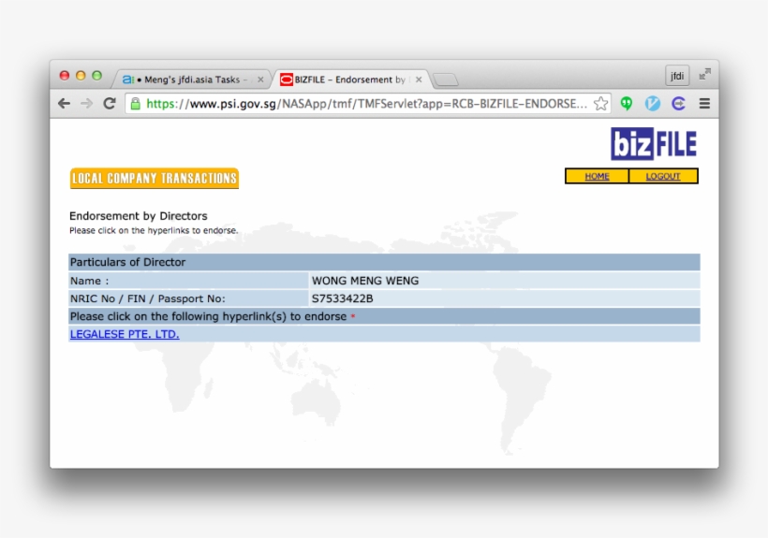The image size is (768, 538).
Task: Open a new browser tab
Action: [446, 80]
